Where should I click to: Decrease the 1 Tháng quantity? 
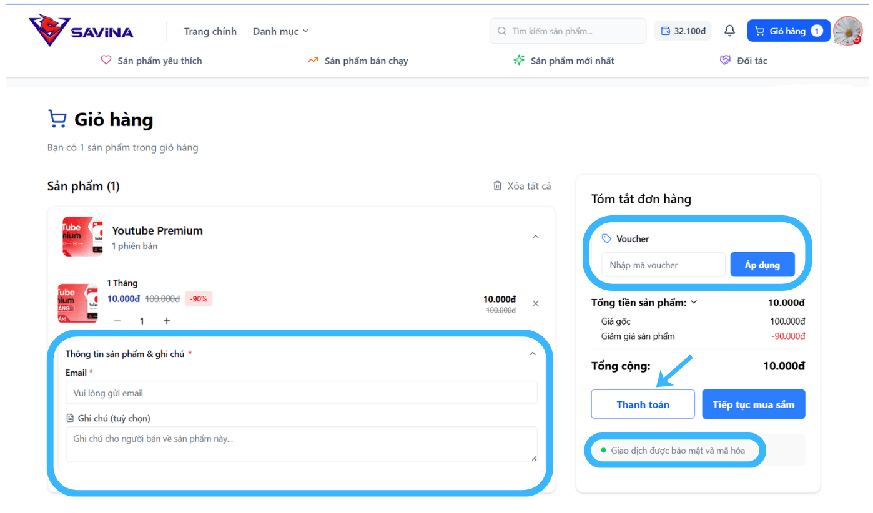click(x=117, y=321)
